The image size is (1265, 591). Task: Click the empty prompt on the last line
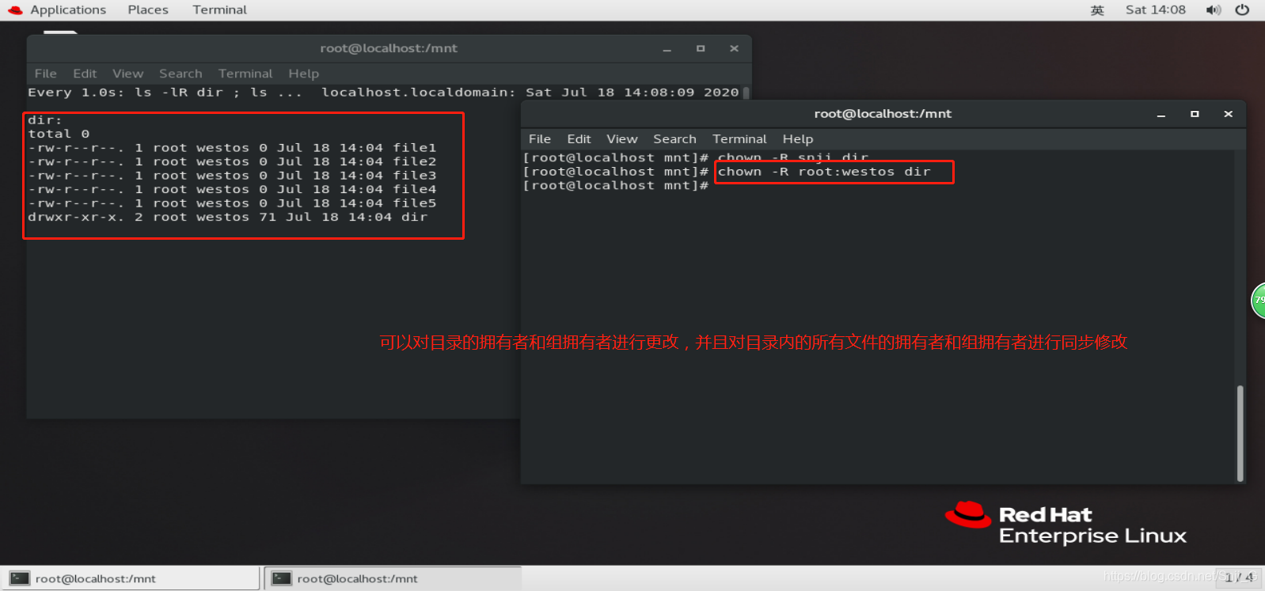616,186
